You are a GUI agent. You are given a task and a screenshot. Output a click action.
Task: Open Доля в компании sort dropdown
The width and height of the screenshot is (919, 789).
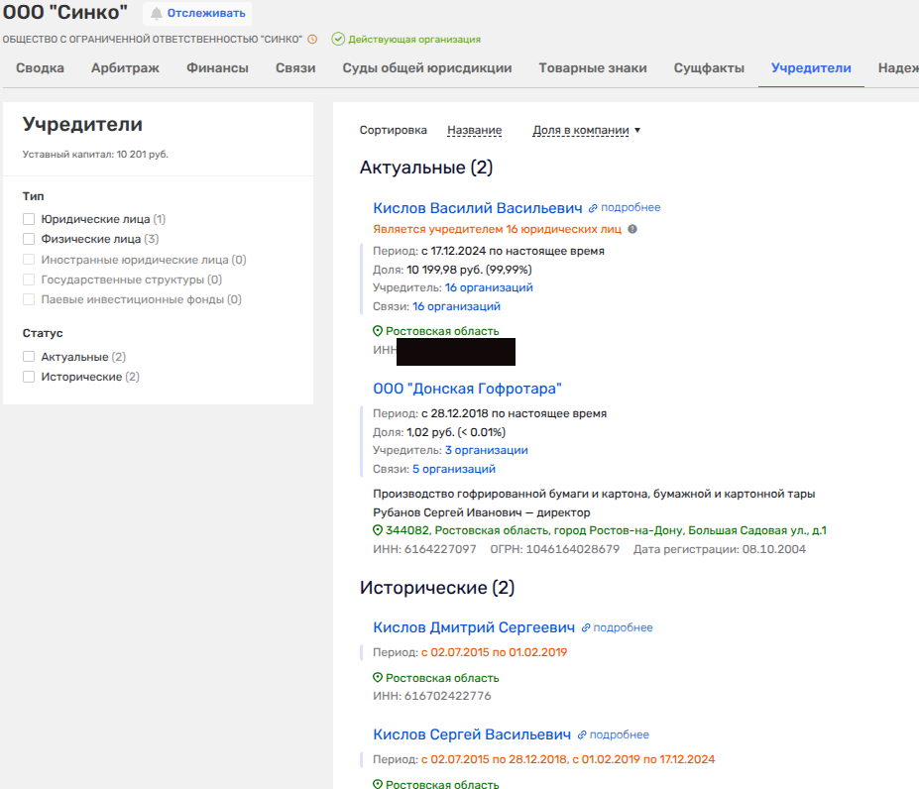[586, 130]
